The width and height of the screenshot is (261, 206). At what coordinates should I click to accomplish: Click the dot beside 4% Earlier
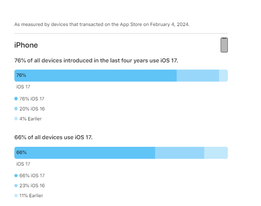pyautogui.click(x=16, y=119)
